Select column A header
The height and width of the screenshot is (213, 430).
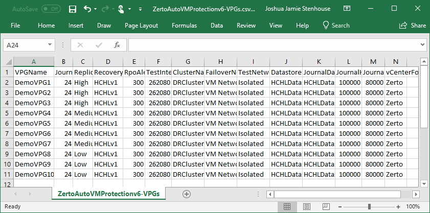pyautogui.click(x=33, y=62)
